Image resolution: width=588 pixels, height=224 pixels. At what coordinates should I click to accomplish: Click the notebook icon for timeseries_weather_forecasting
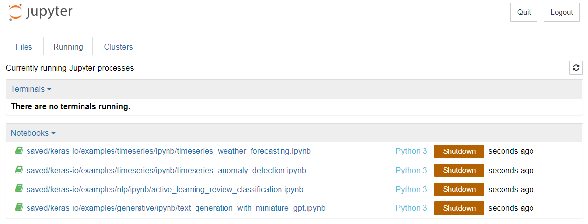pyautogui.click(x=19, y=150)
